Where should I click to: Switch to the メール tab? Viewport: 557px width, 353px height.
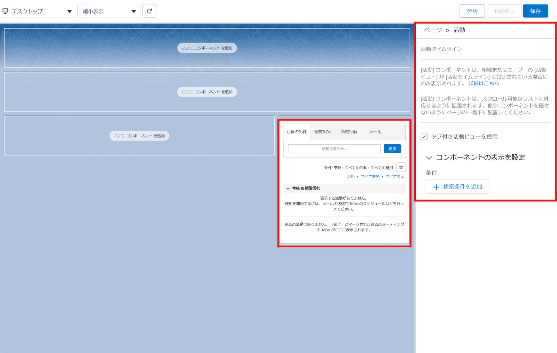pos(375,131)
